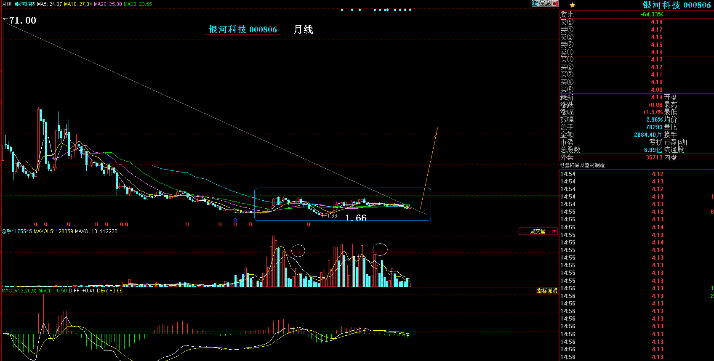Click the 银河科技 stock name at chart top-left

click(x=25, y=4)
